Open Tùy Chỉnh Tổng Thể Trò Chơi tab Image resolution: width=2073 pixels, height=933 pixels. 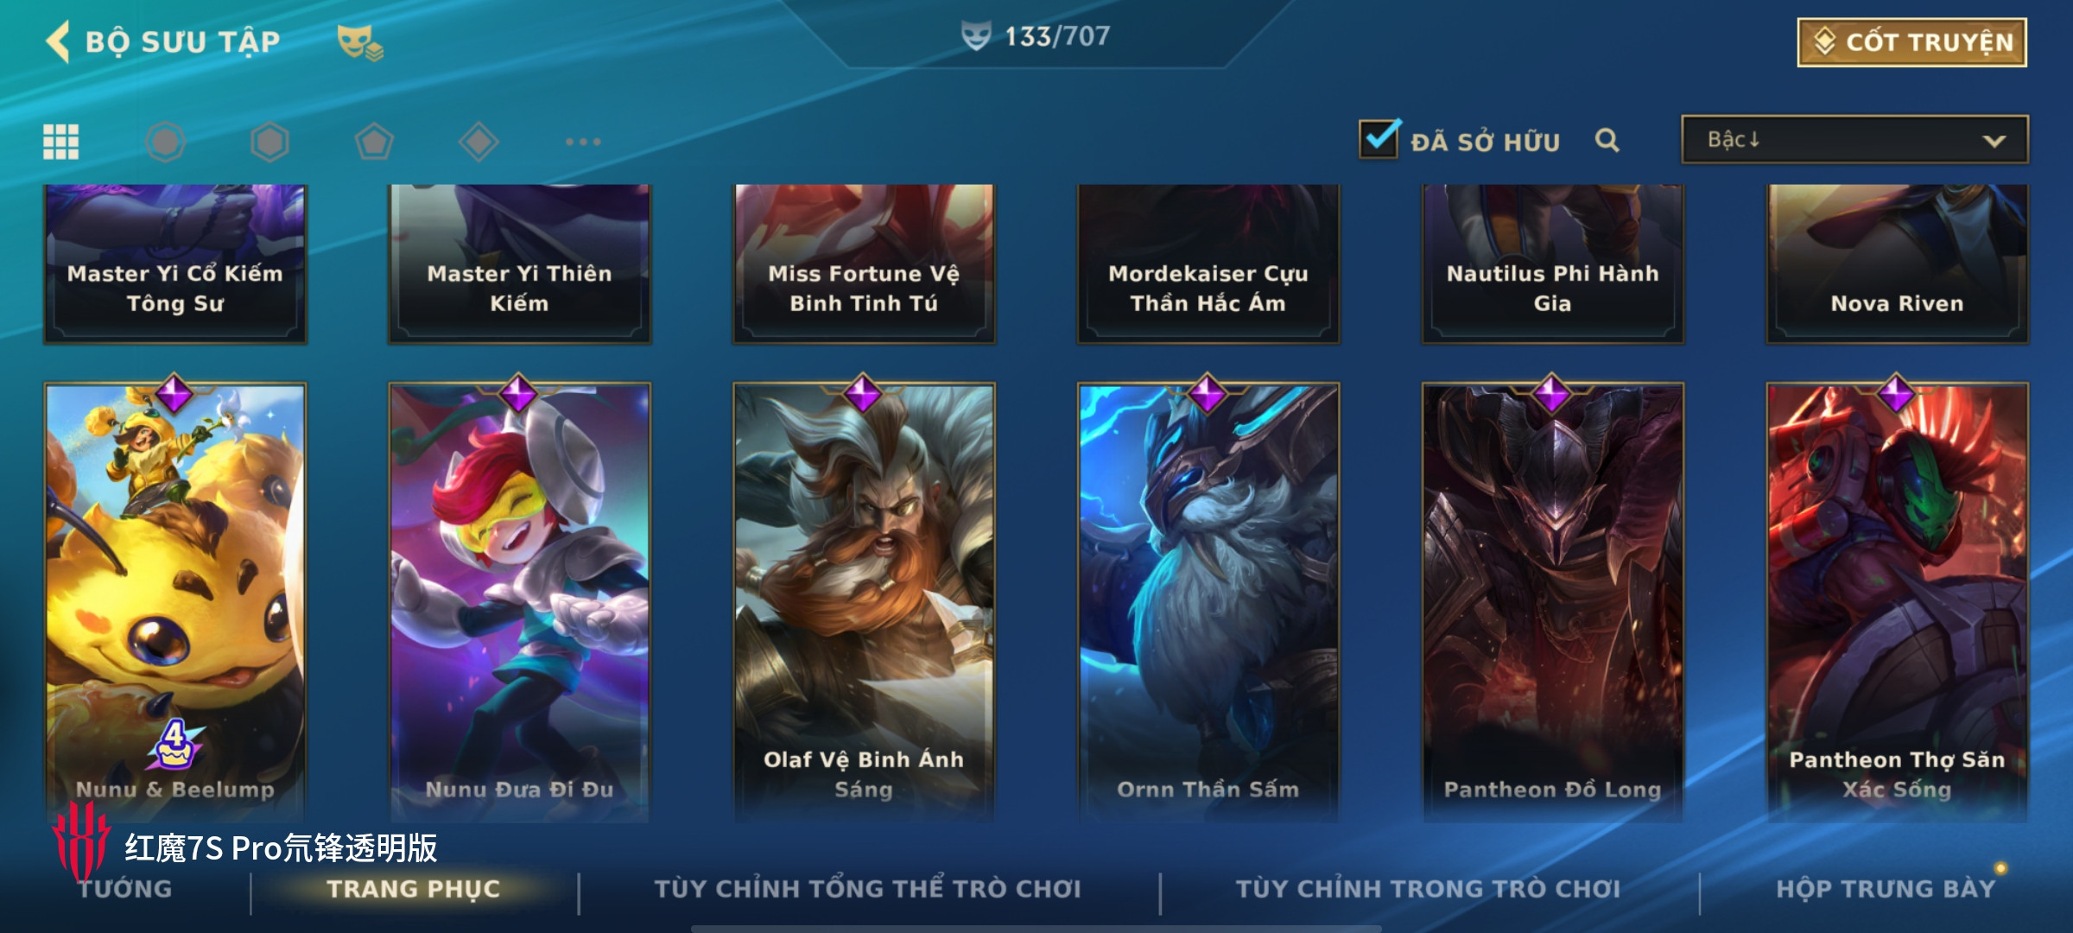click(867, 889)
